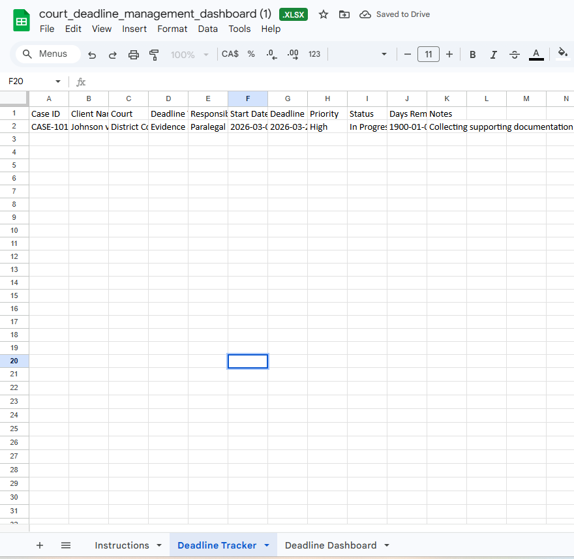The image size is (574, 559).
Task: Open the Insert menu
Action: click(134, 29)
